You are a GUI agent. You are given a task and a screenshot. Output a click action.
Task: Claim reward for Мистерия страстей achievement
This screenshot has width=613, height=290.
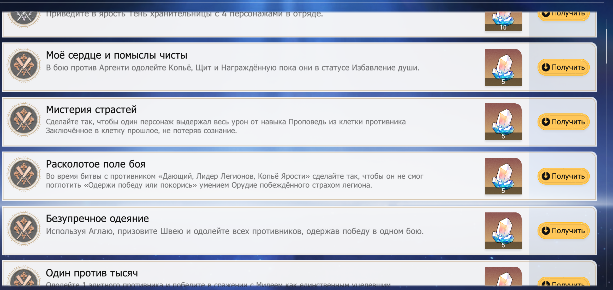(x=563, y=122)
